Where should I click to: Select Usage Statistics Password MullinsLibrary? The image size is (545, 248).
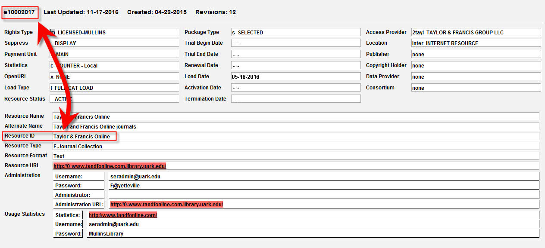coord(313,233)
